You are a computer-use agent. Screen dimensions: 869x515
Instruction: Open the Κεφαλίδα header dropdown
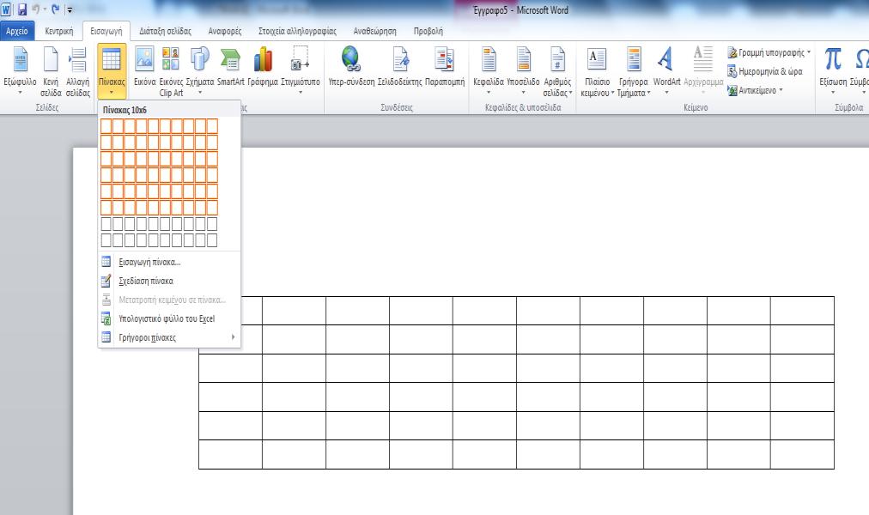coord(489,71)
